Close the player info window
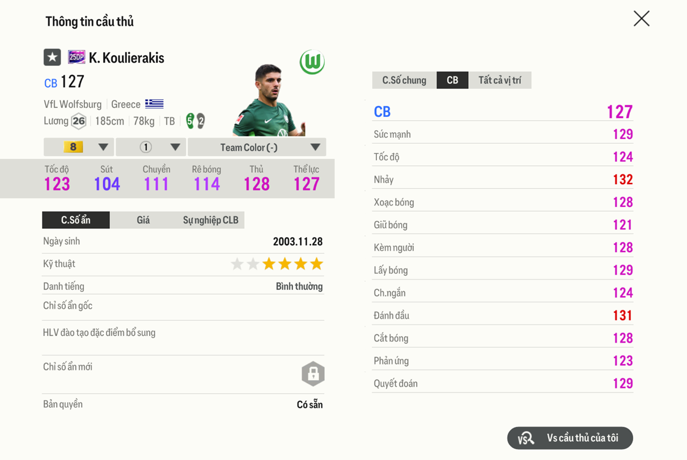 click(x=641, y=19)
